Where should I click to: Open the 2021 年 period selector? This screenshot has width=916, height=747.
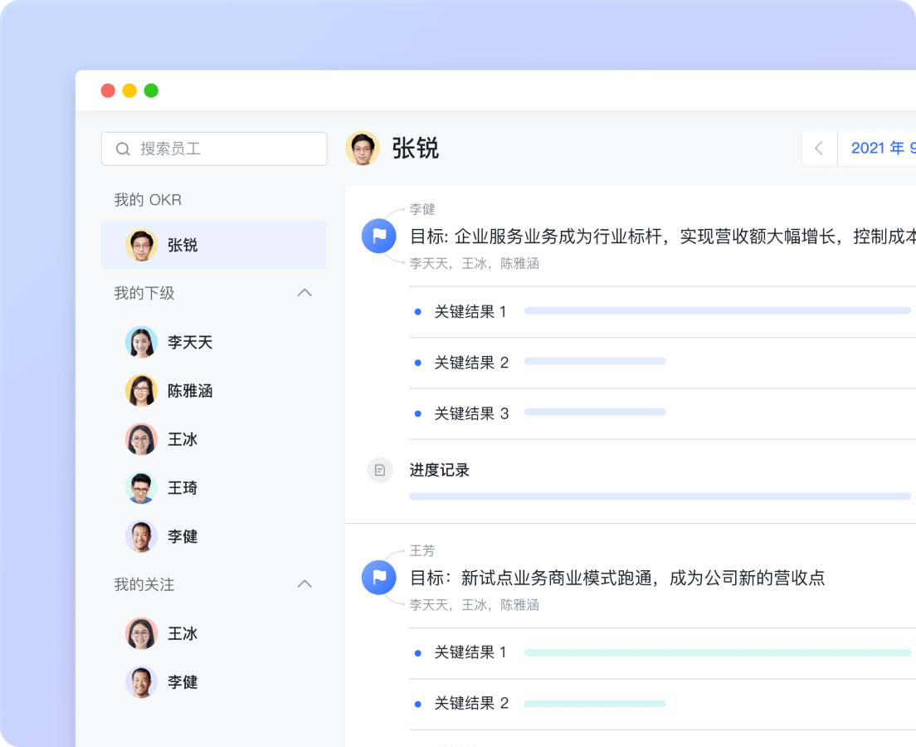(x=883, y=149)
